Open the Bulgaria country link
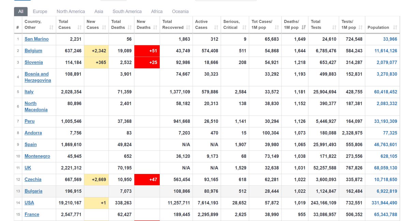 [33, 191]
